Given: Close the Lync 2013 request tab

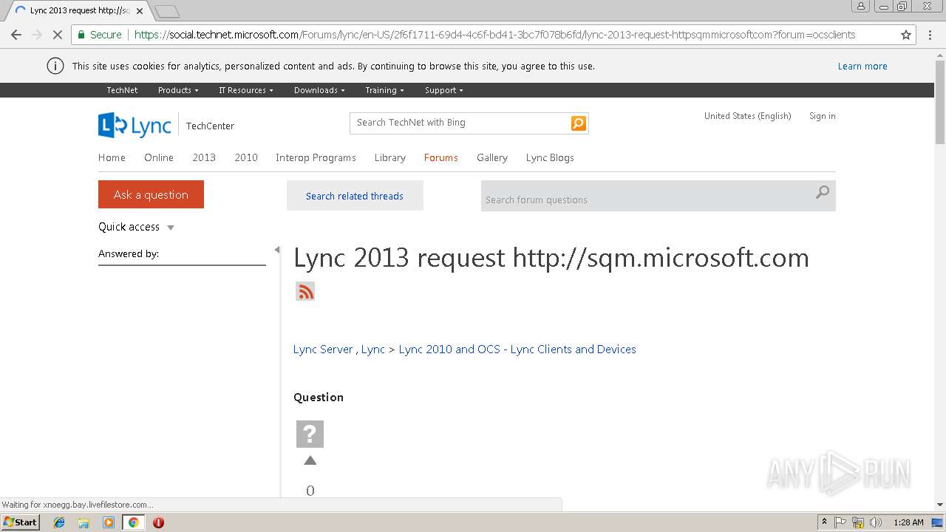Looking at the screenshot, I should click(140, 11).
